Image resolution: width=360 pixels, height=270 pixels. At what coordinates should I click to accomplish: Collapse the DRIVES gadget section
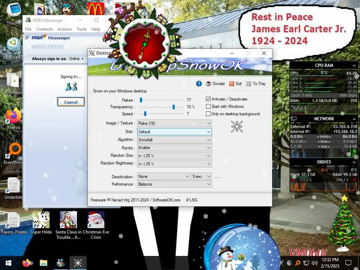click(354, 162)
